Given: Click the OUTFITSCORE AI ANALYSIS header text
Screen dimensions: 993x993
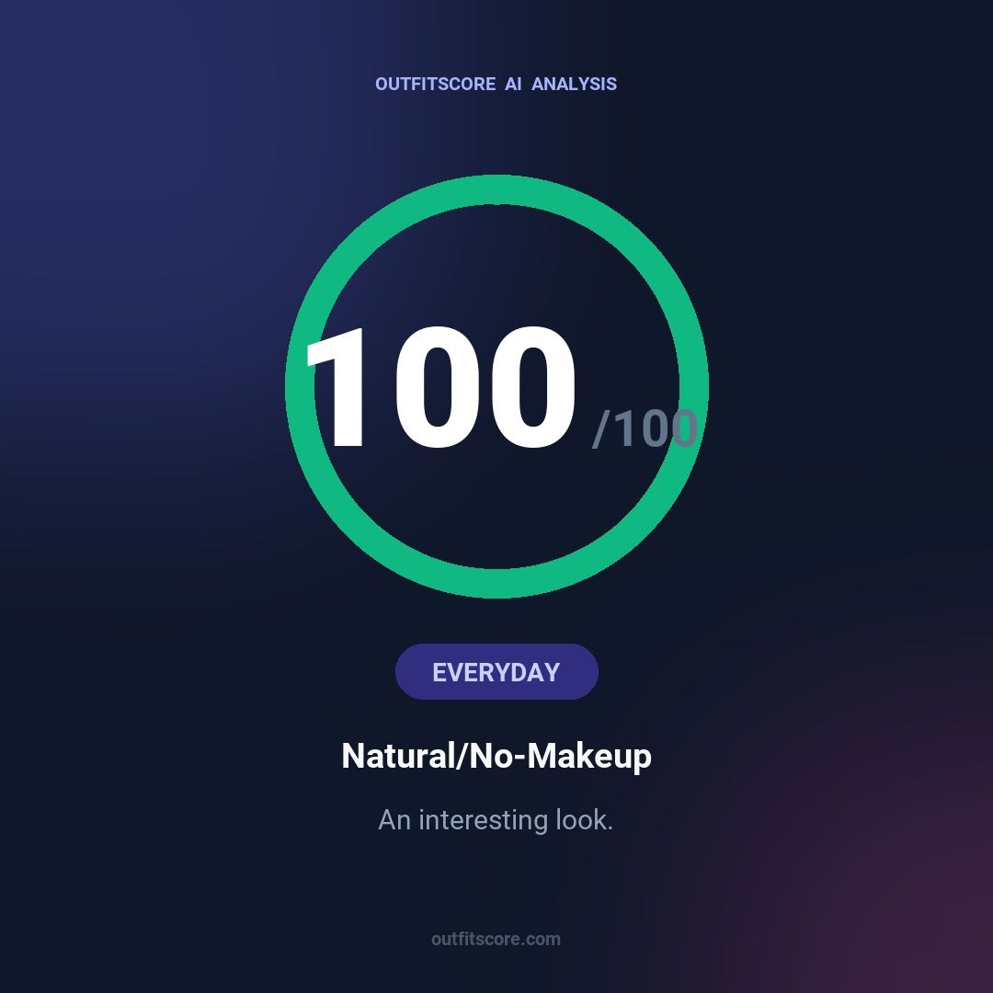Looking at the screenshot, I should point(496,84).
